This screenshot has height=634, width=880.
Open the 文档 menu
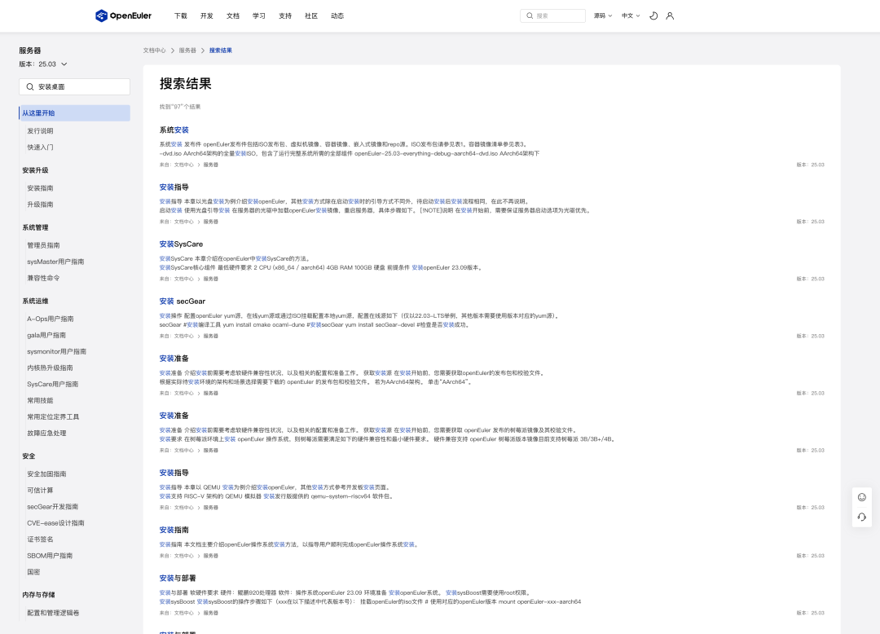[x=233, y=15]
